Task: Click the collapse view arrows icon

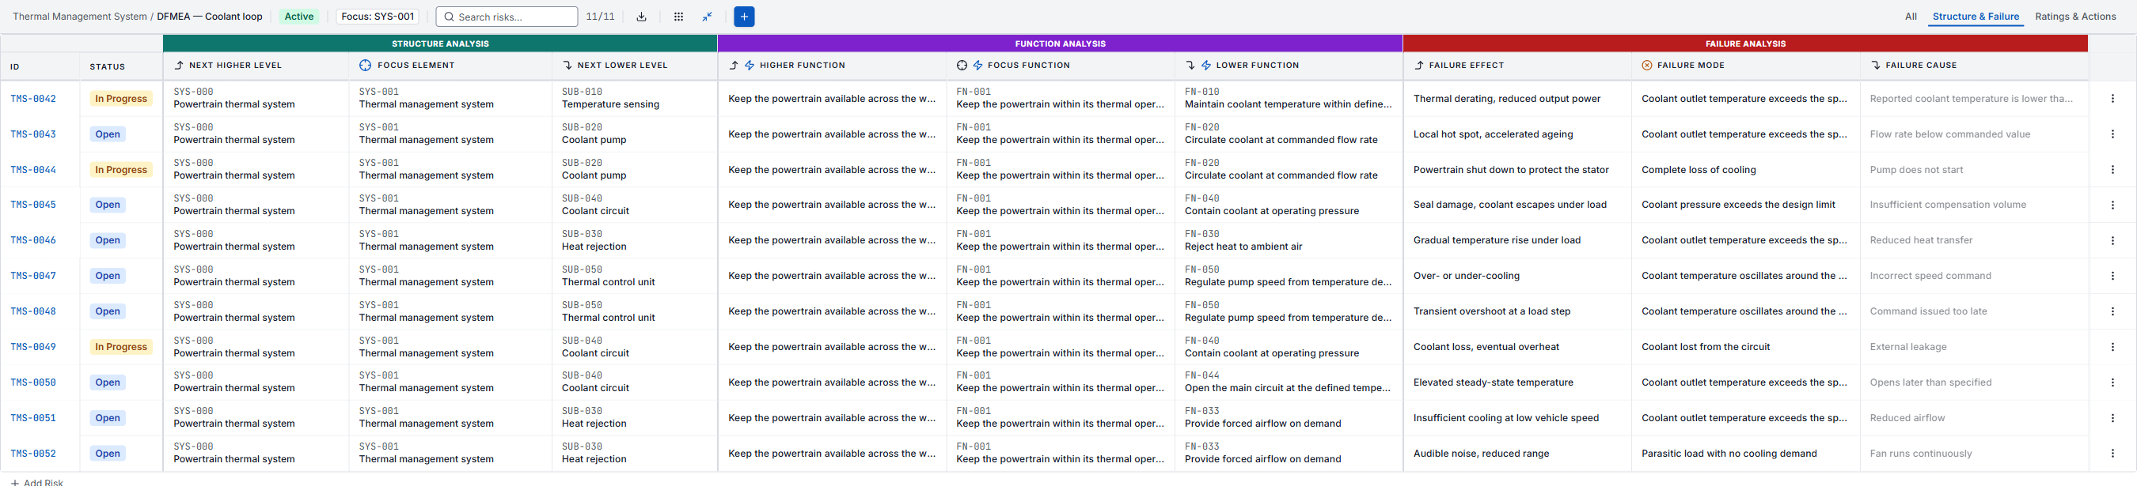Action: tap(708, 17)
